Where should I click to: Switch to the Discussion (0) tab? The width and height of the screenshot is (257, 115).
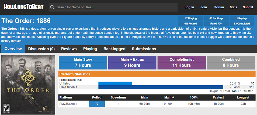[41, 49]
